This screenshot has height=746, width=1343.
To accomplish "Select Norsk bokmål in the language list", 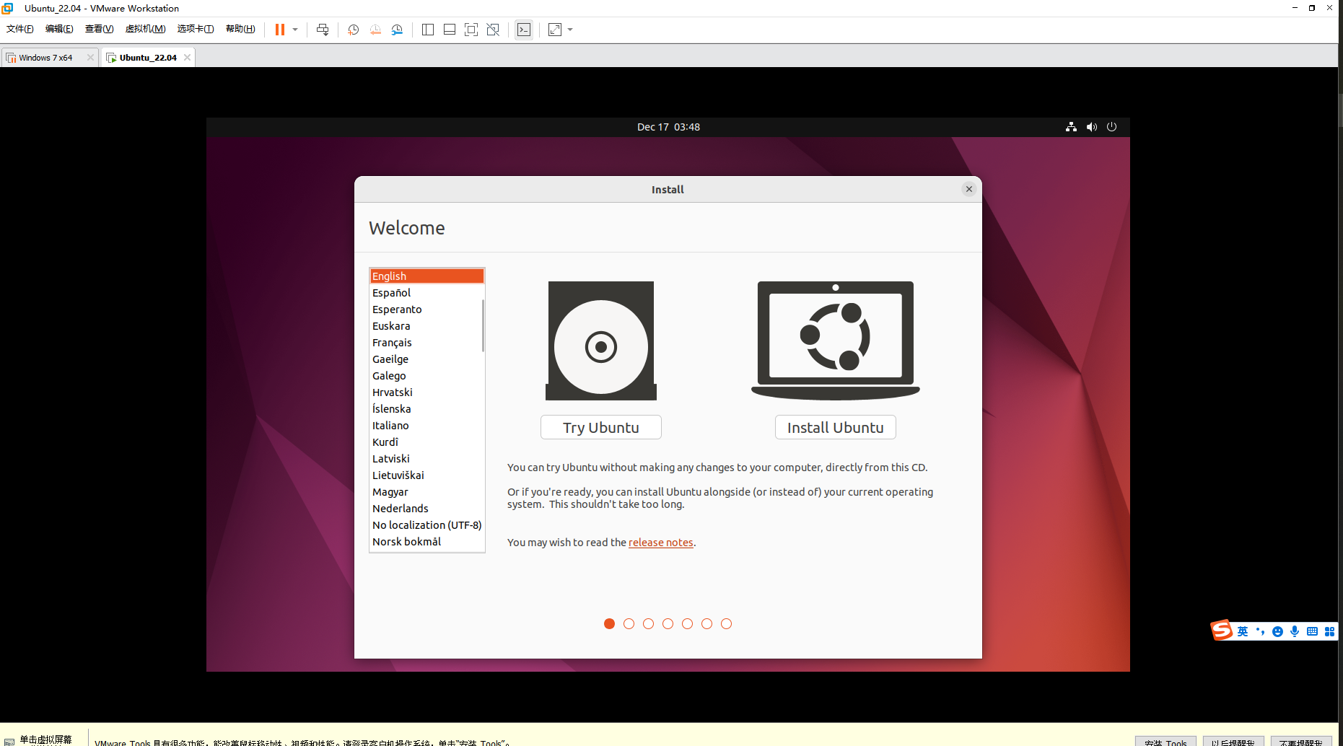I will click(x=426, y=542).
